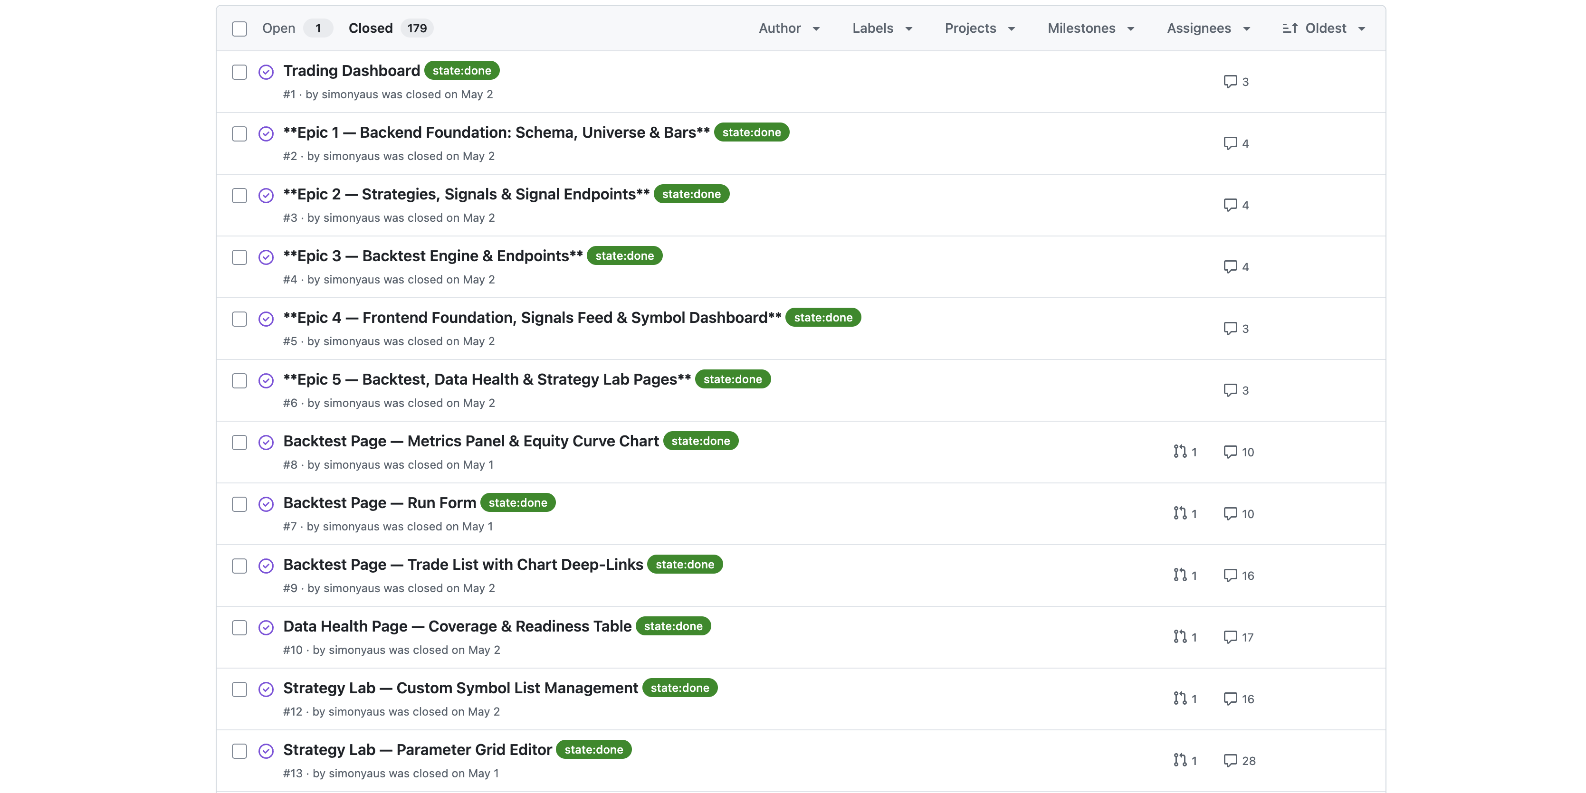This screenshot has height=793, width=1586.
Task: Open the Labels filter dropdown
Action: coord(882,28)
